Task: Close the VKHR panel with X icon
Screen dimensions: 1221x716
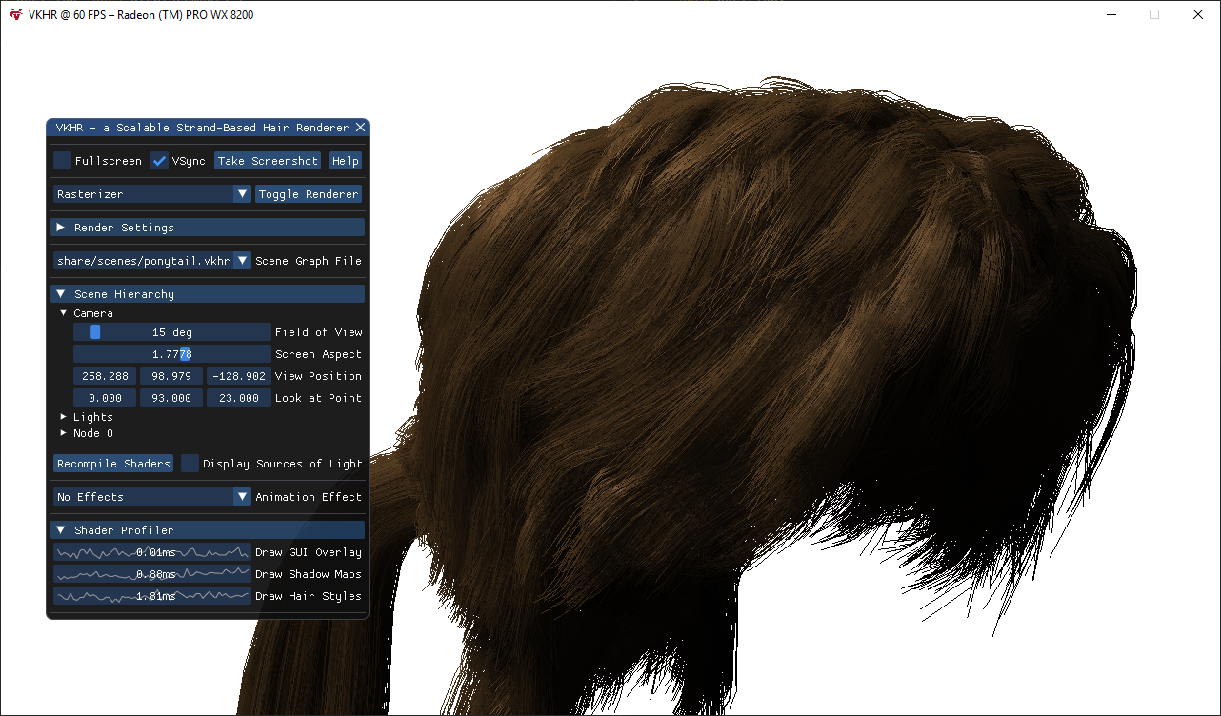Action: coord(360,128)
